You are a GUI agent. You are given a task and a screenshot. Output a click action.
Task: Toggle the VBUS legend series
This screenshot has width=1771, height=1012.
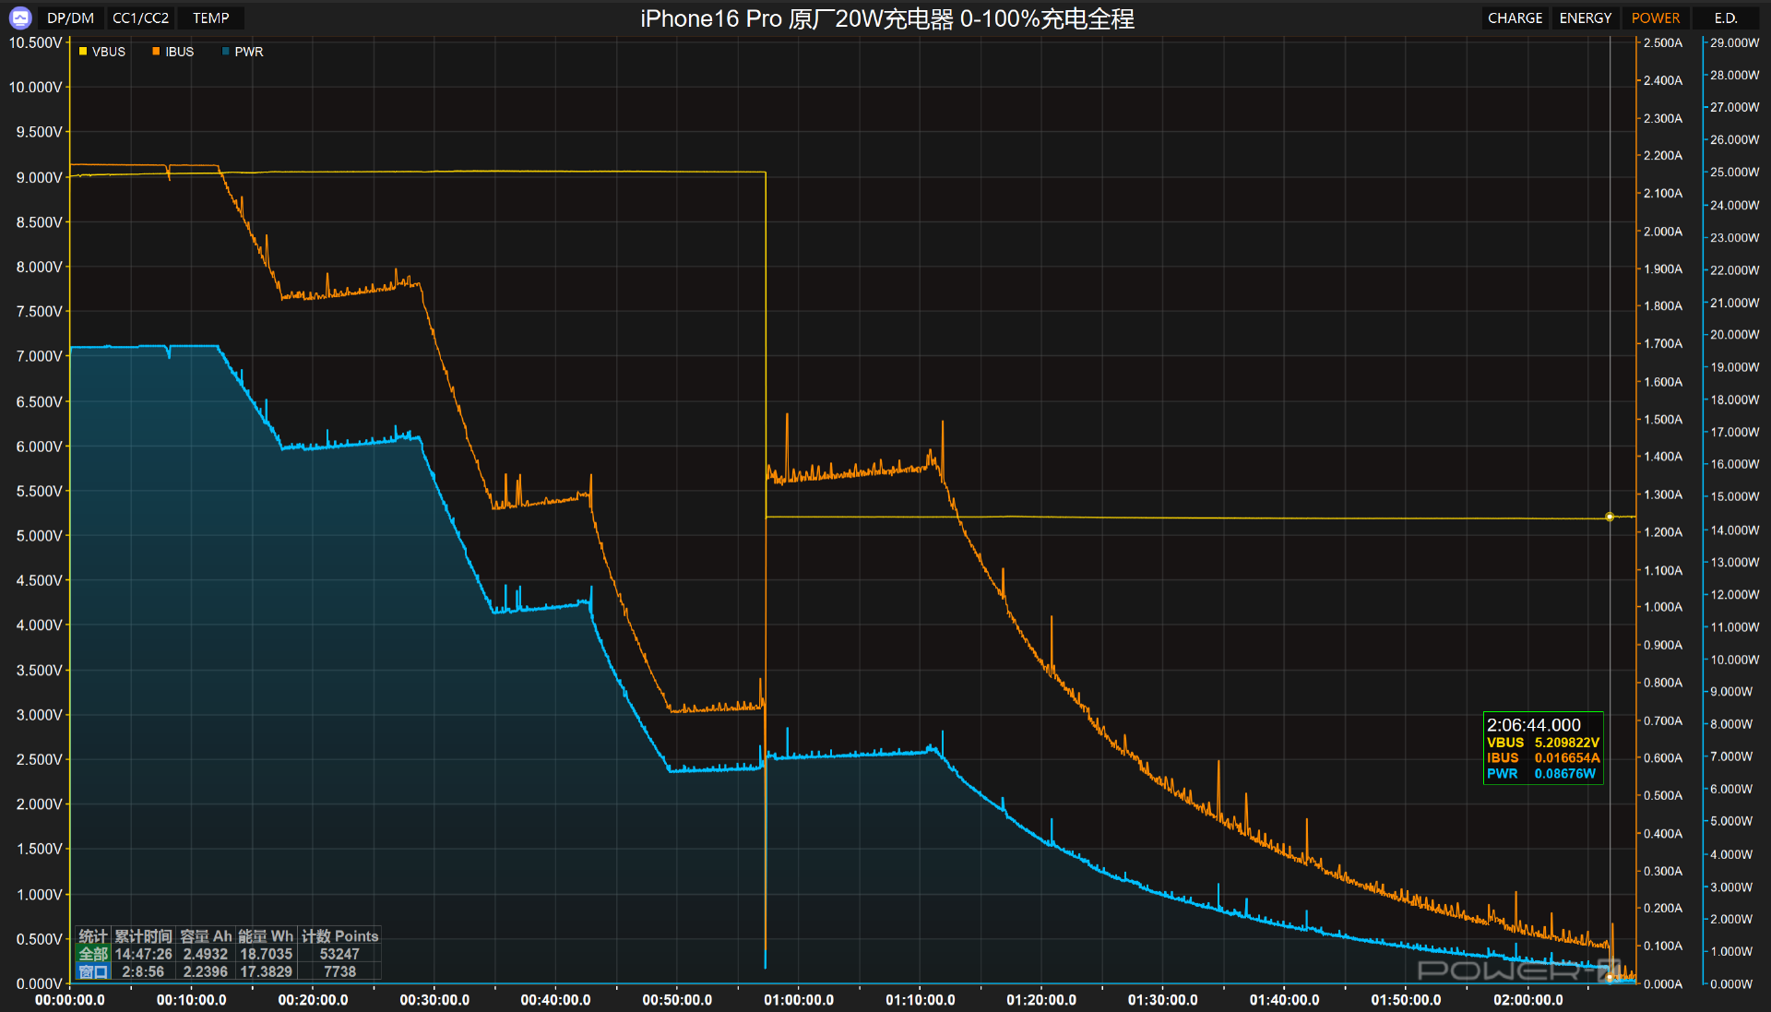102,52
